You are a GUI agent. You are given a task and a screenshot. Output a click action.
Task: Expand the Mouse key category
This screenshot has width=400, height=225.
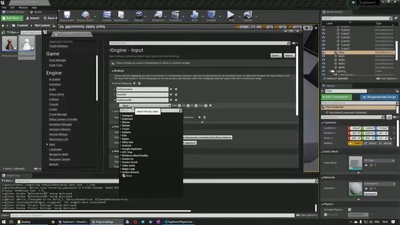click(x=121, y=122)
